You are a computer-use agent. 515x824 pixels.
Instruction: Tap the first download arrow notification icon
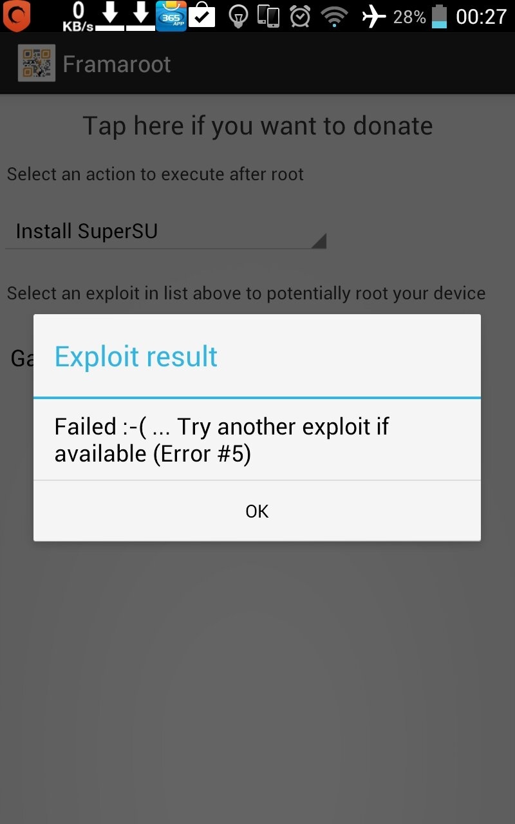click(110, 16)
